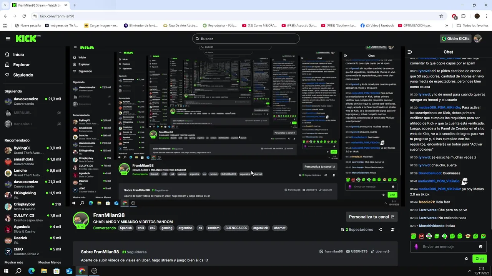Click the address bar URL
Viewport: 492px width, 276px height.
click(x=57, y=16)
